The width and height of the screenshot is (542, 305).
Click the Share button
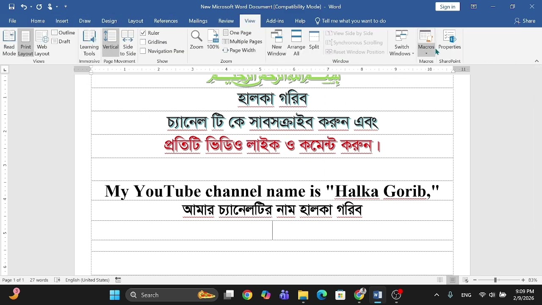pyautogui.click(x=525, y=21)
